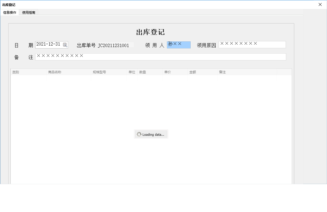Click the 备注 input field

[x=161, y=57]
